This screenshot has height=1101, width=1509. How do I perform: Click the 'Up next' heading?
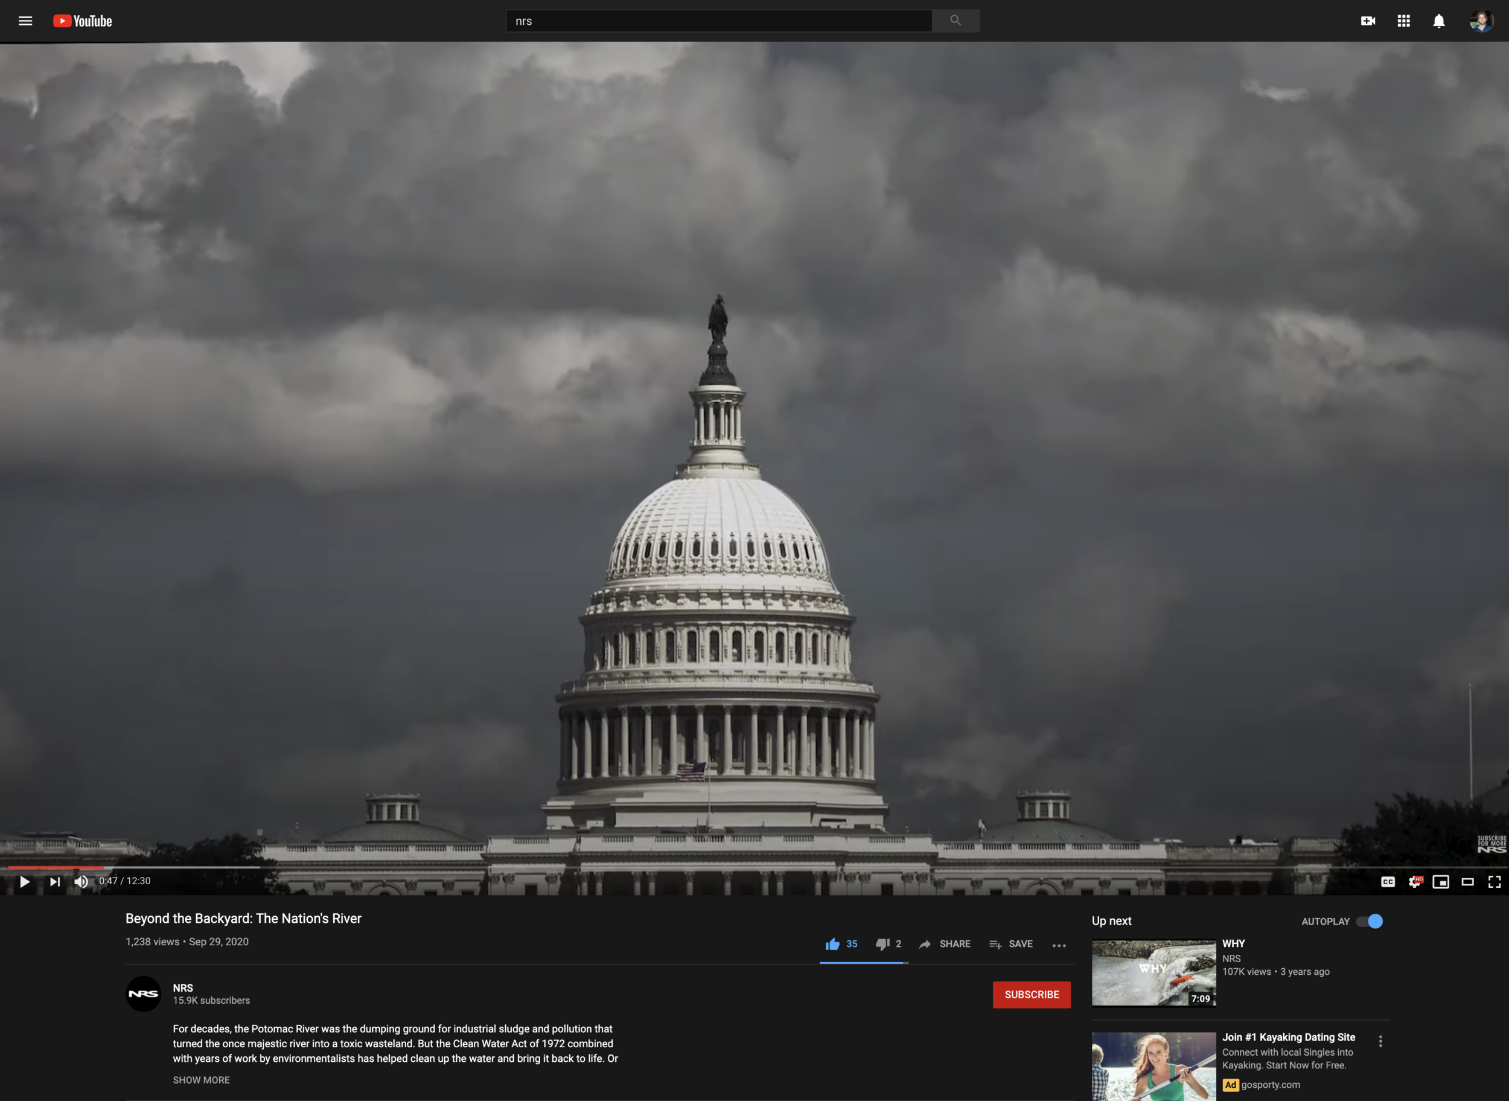click(1111, 921)
